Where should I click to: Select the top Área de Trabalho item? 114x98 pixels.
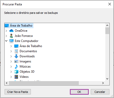tap(19, 26)
